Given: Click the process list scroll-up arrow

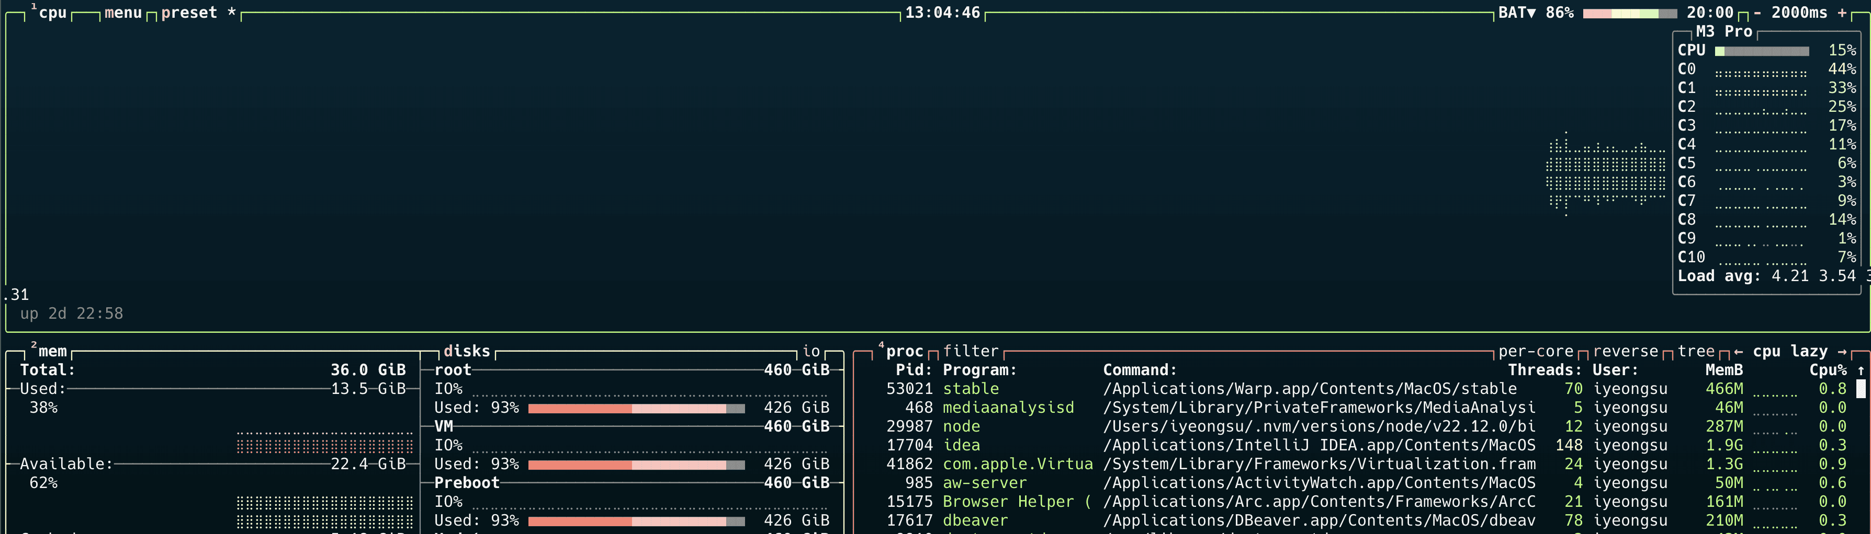Looking at the screenshot, I should point(1860,371).
